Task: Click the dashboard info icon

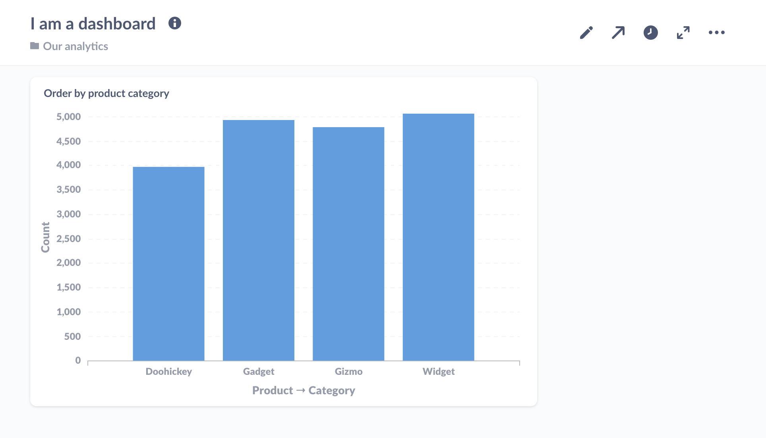Action: pyautogui.click(x=175, y=23)
